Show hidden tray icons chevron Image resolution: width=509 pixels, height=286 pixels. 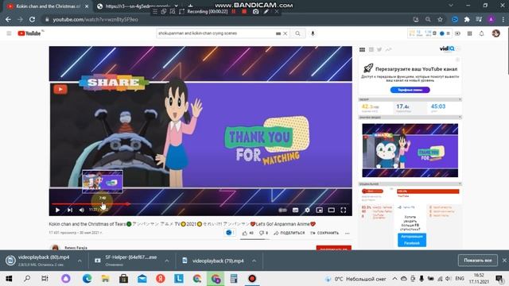[394, 279]
